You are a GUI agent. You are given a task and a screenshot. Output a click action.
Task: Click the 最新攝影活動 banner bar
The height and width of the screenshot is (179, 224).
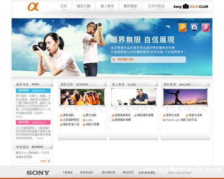(x=148, y=60)
